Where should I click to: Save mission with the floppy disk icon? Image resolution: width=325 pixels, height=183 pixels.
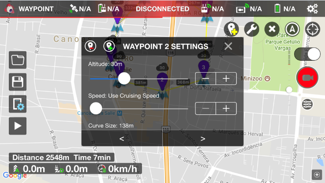pos(18,82)
